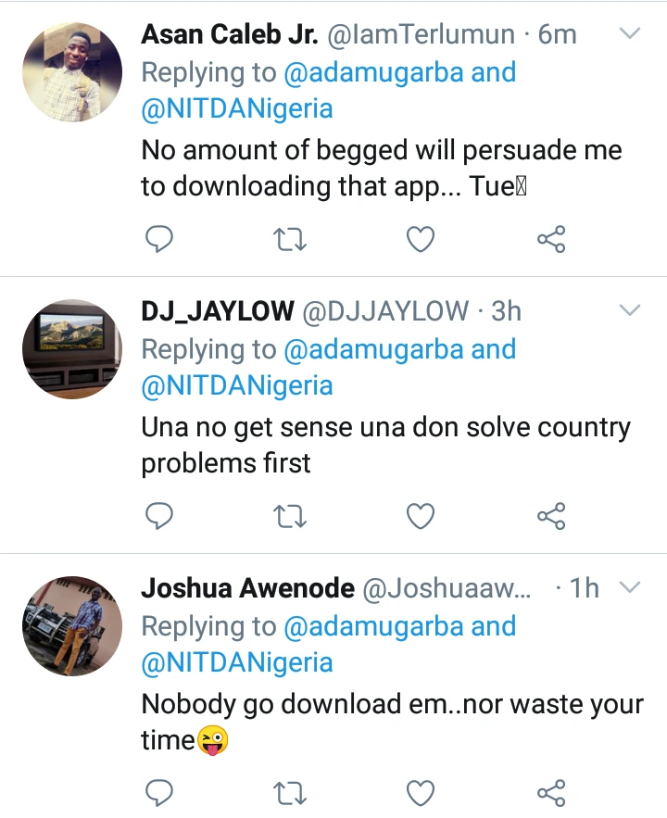Image resolution: width=667 pixels, height=818 pixels.
Task: Like Joshua Awenode's tweet
Action: point(422,792)
